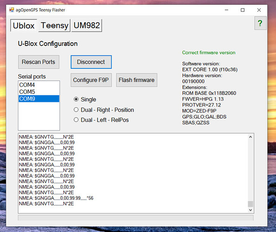This screenshot has height=232, width=276.
Task: Open help with the green question mark
Action: pos(260,23)
